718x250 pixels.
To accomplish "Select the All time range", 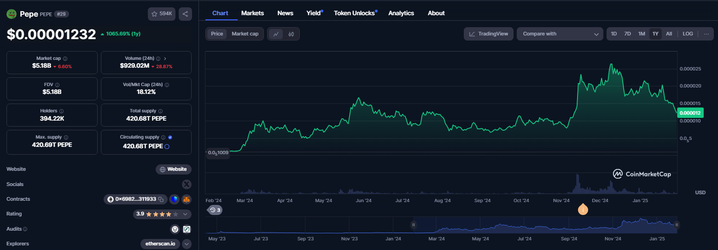I will click(669, 34).
